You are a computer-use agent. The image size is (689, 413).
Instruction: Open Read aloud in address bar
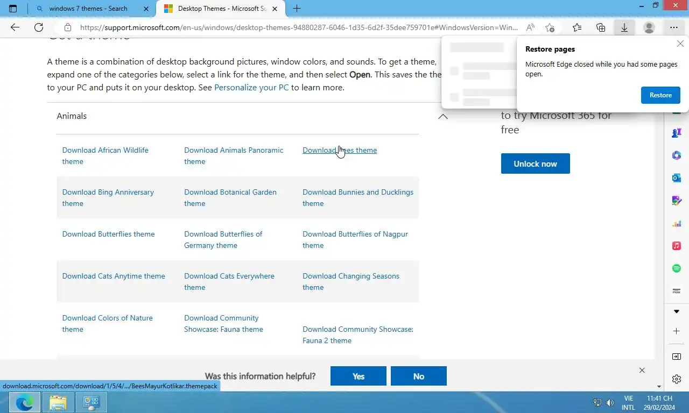(x=530, y=27)
